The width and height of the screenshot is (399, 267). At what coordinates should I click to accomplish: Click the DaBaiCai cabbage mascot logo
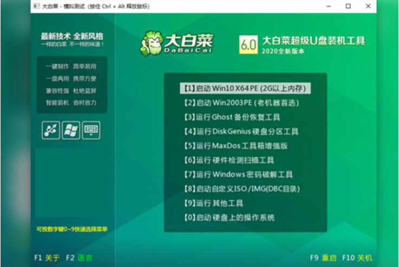tap(152, 43)
